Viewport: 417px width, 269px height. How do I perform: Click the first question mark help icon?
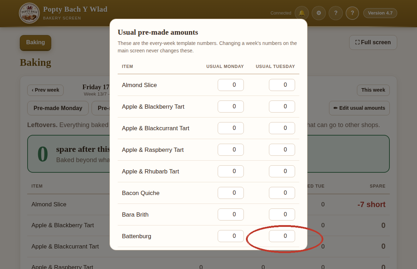(x=336, y=13)
